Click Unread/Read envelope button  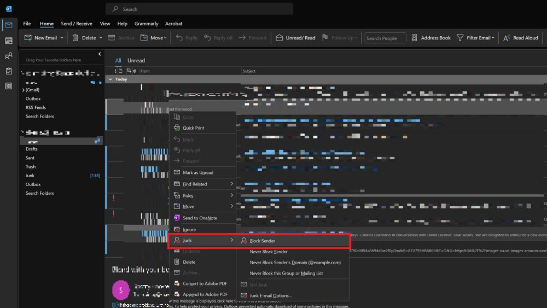280,38
